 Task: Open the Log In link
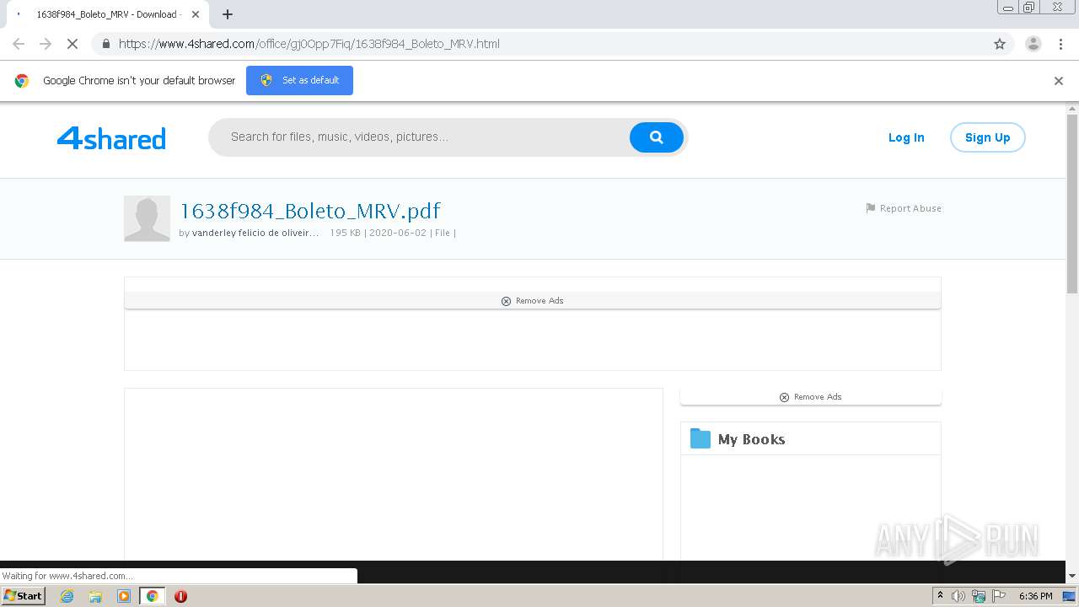tap(906, 137)
